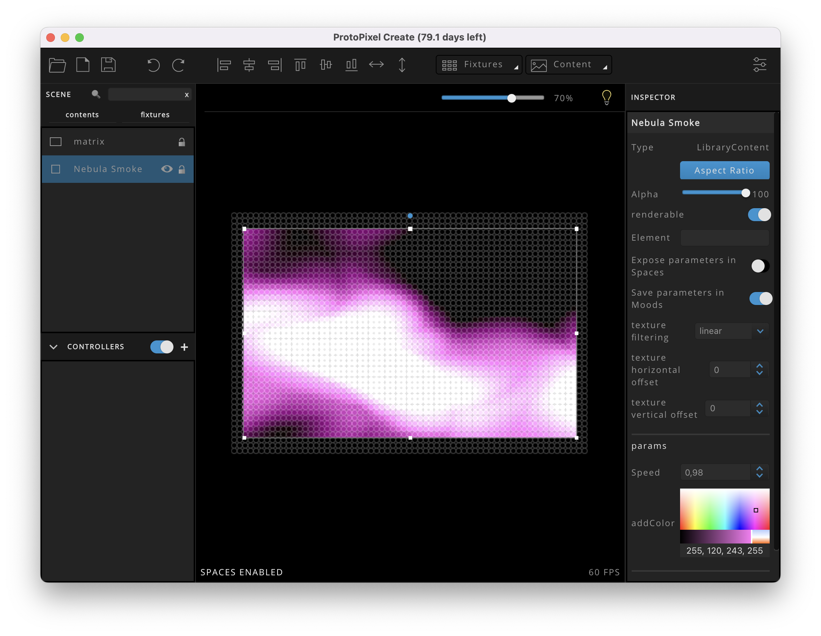
Task: Clear the scene search field
Action: [x=186, y=95]
